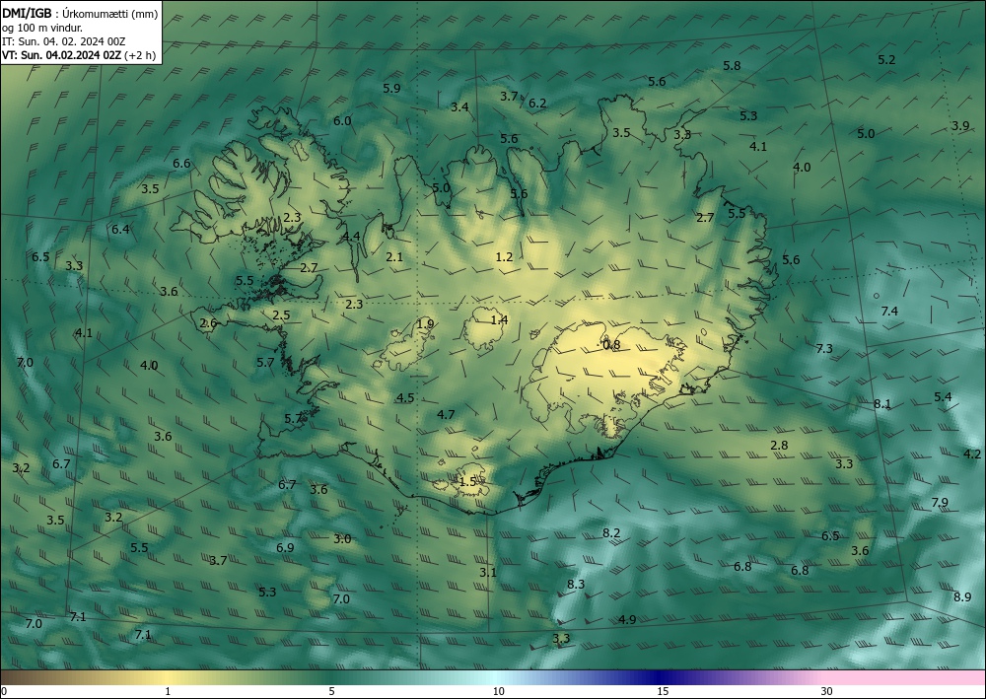Viewport: 986px width, 699px height.
Task: Click the '10' label on the color scale
Action: 498,691
